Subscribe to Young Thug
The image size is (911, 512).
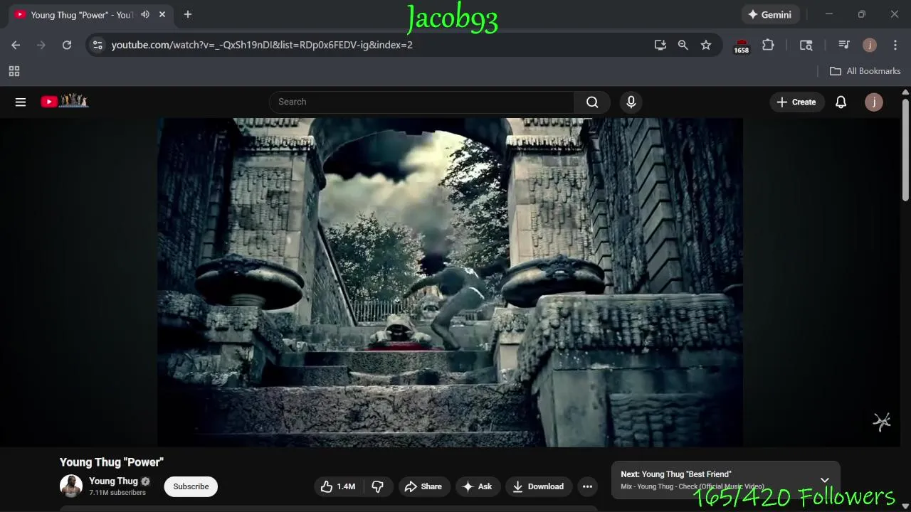click(x=191, y=486)
